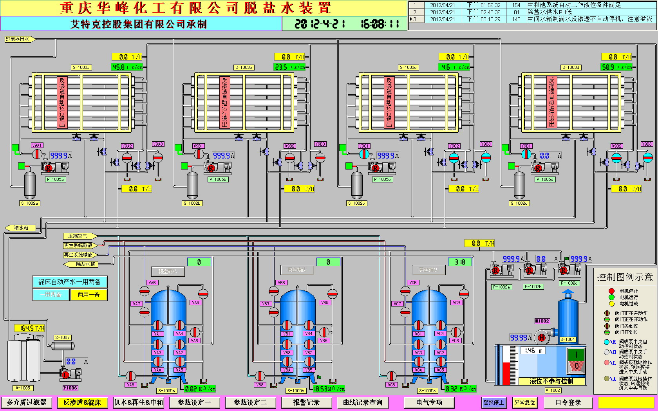Open the P-1005b pump control
658x411 pixels.
218,168
